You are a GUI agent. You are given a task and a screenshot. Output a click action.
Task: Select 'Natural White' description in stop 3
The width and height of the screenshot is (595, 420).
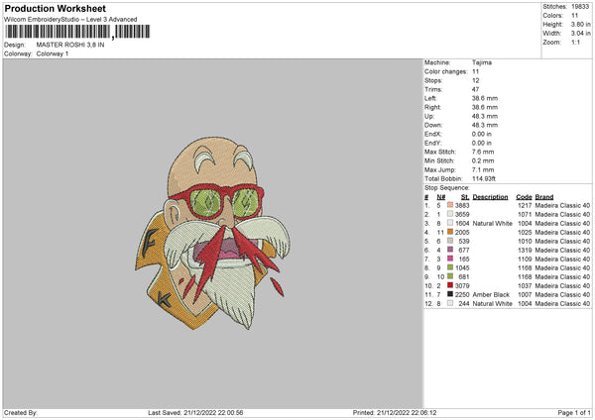tap(492, 224)
